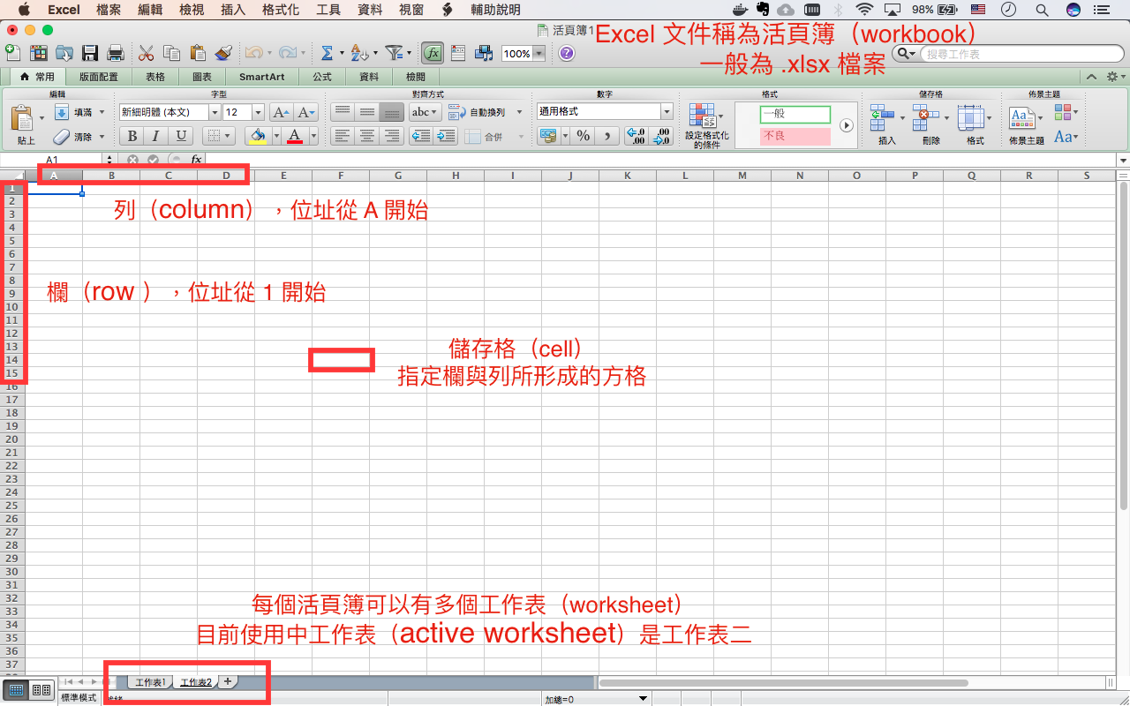The image size is (1130, 706).
Task: Open the Formula Builder fx icon
Action: point(432,53)
